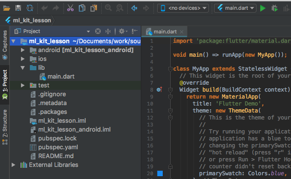291x179 pixels.
Task: Navigate forward with the right arrow
Action: 146,8
